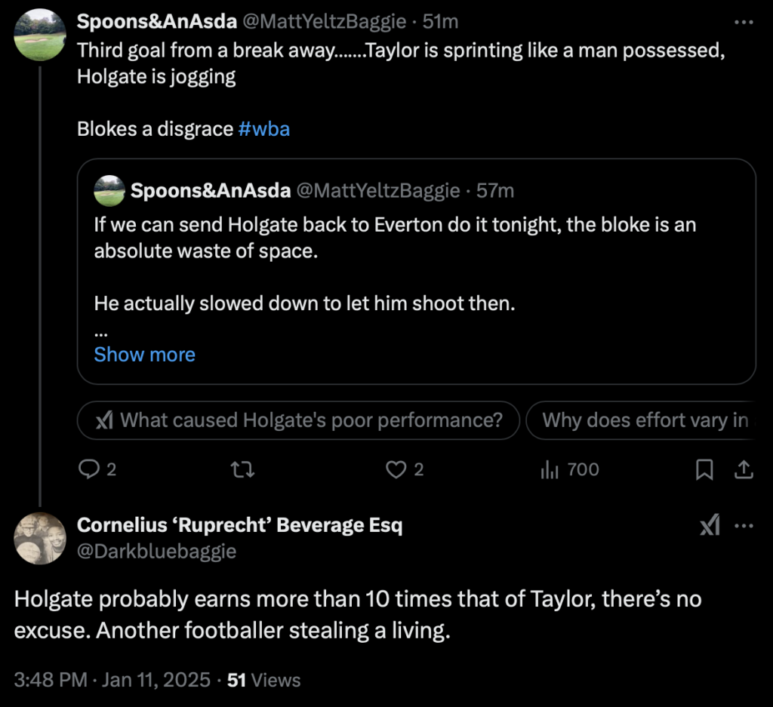773x707 pixels.
Task: Open Spoons&AnAsda profile avatar
Action: click(x=40, y=35)
